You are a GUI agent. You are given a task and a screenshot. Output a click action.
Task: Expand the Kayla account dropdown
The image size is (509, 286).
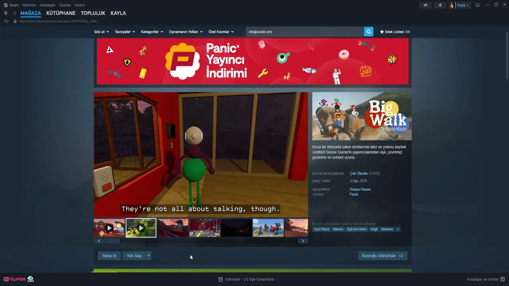tap(463, 5)
